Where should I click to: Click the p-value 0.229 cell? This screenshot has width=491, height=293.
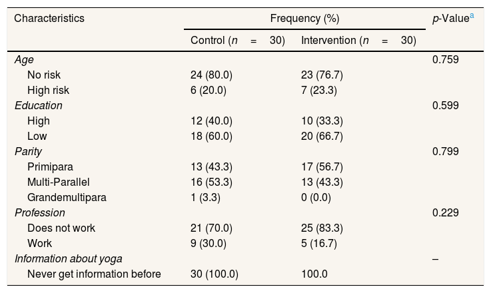pyautogui.click(x=446, y=212)
